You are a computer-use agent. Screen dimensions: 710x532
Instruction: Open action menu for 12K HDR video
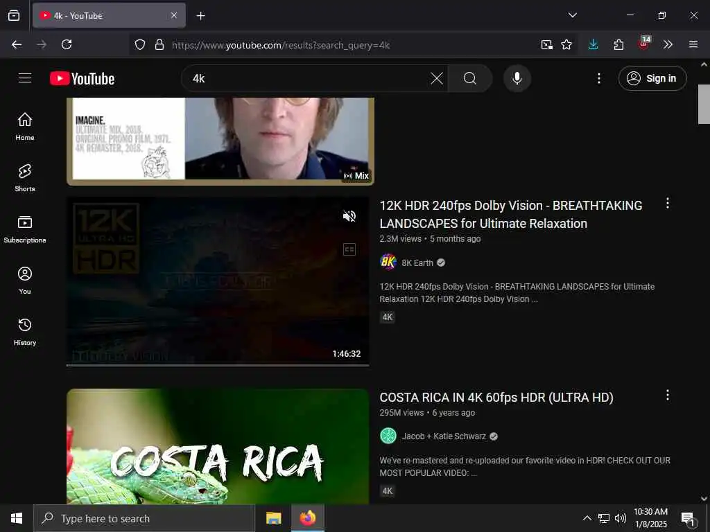click(668, 203)
